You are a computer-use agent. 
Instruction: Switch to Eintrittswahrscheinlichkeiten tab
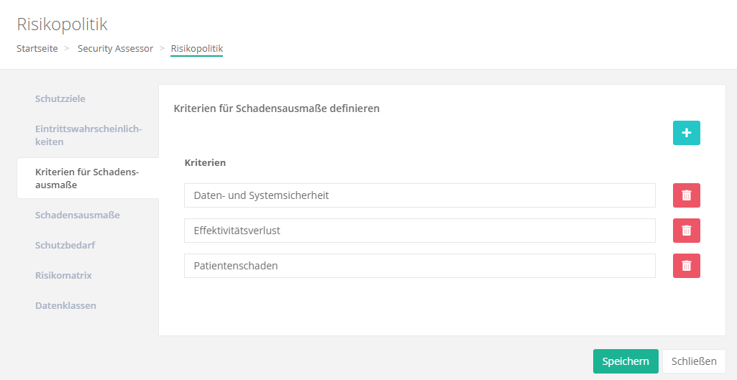pyautogui.click(x=88, y=135)
